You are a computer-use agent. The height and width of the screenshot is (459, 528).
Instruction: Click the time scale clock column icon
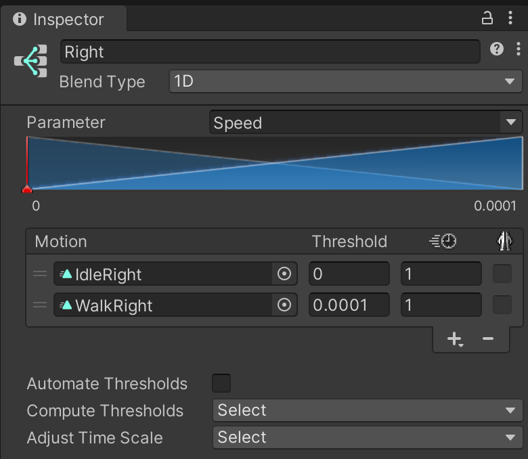443,242
